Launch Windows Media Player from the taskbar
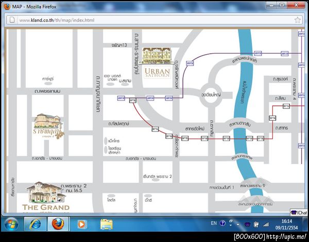 click(x=82, y=224)
